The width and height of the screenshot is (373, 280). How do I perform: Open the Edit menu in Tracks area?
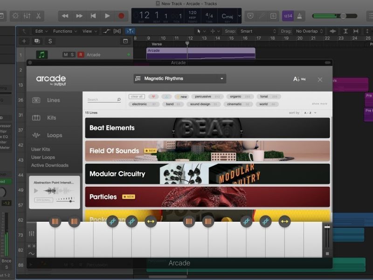click(x=41, y=31)
